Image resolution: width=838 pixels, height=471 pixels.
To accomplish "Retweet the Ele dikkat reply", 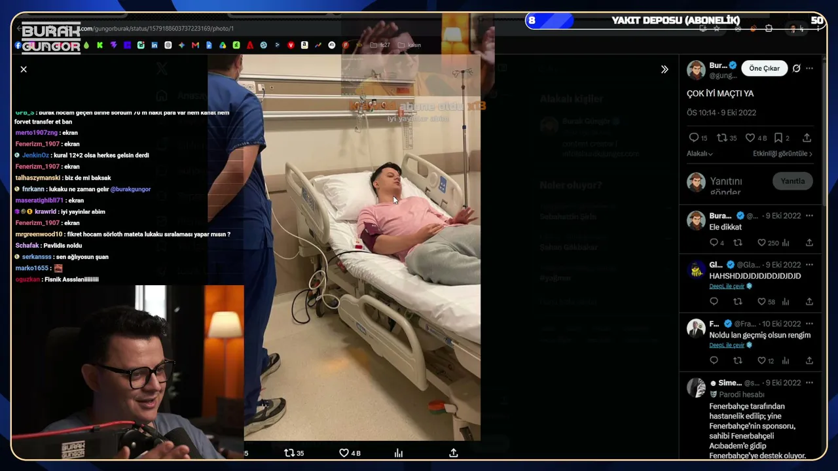I will 738,243.
